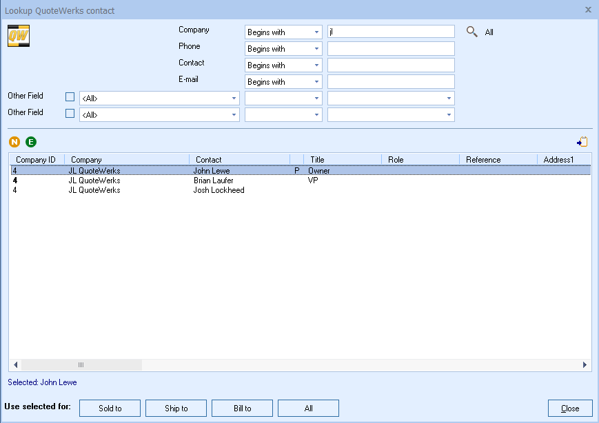Sort by Reference column header
599x423 pixels.
[498, 159]
